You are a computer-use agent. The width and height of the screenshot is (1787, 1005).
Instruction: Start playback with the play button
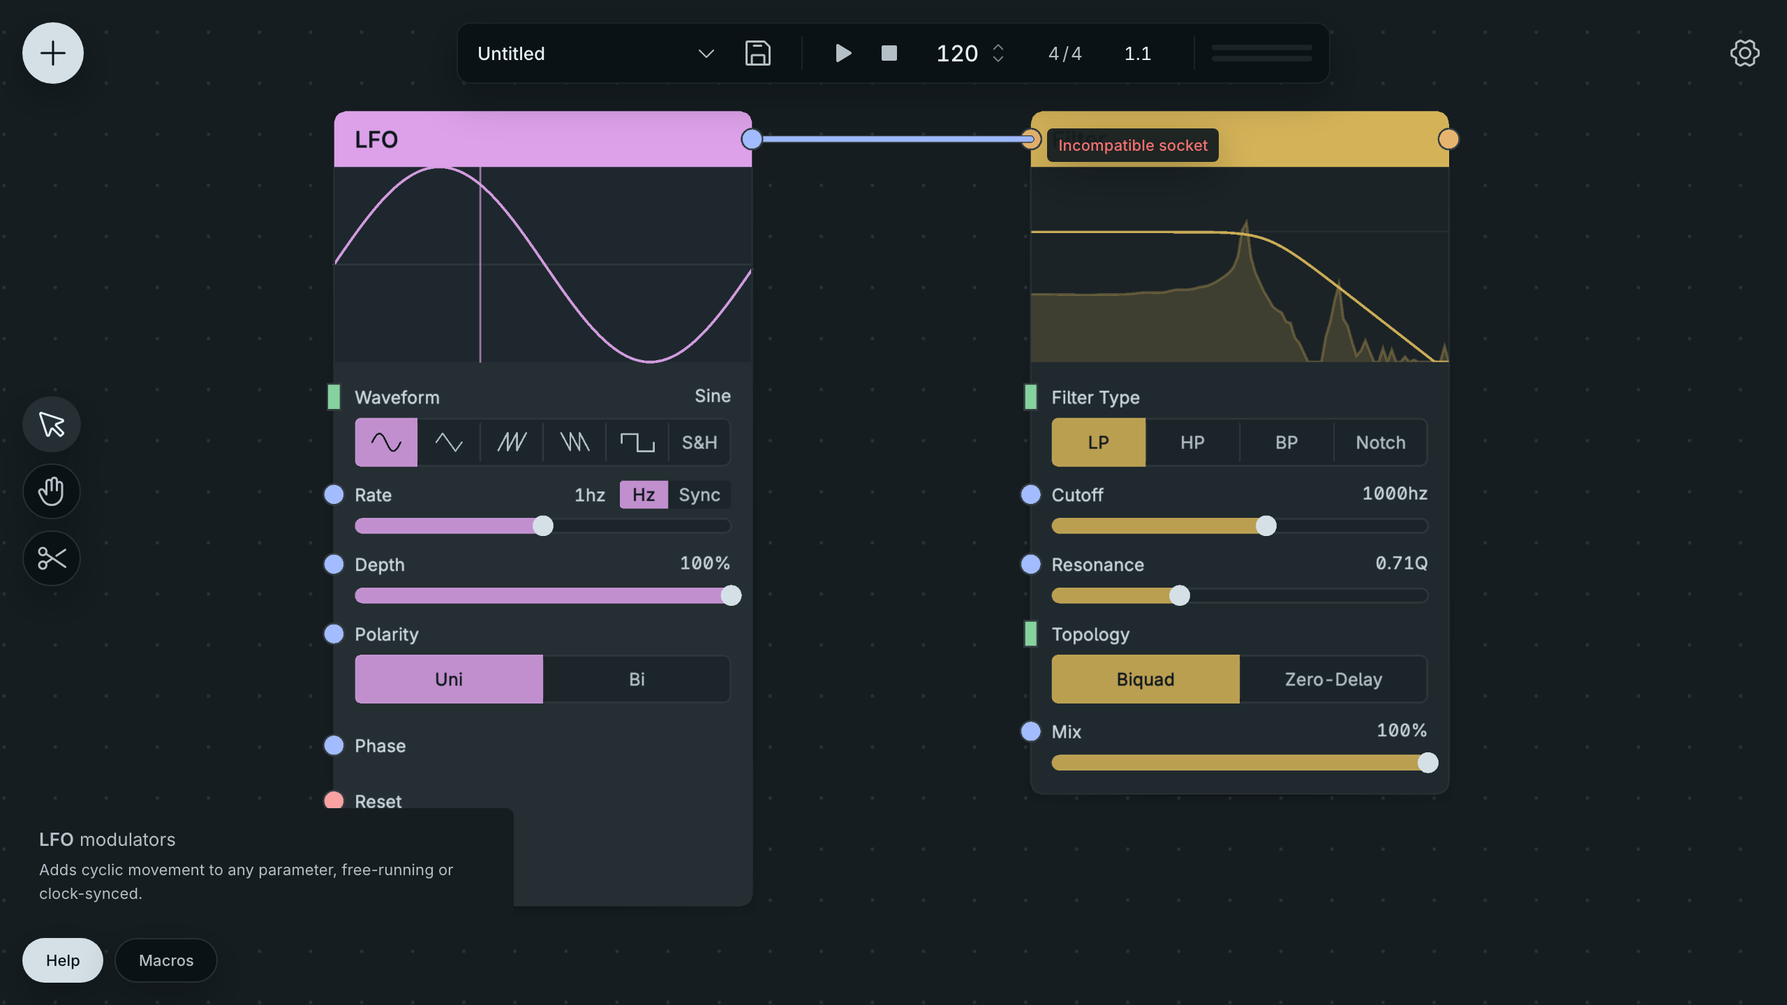(843, 53)
